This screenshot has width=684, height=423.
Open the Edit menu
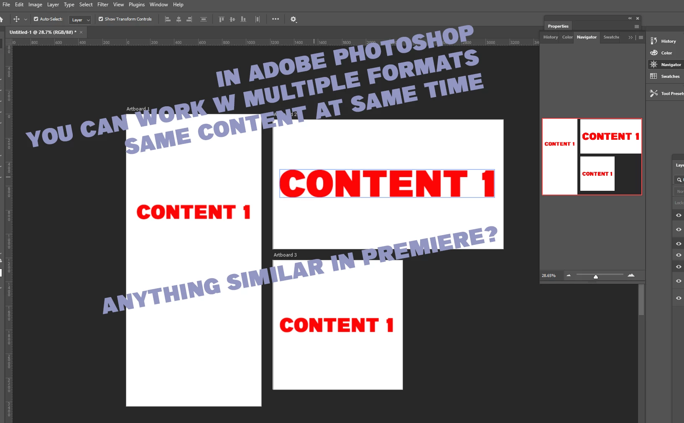point(19,5)
